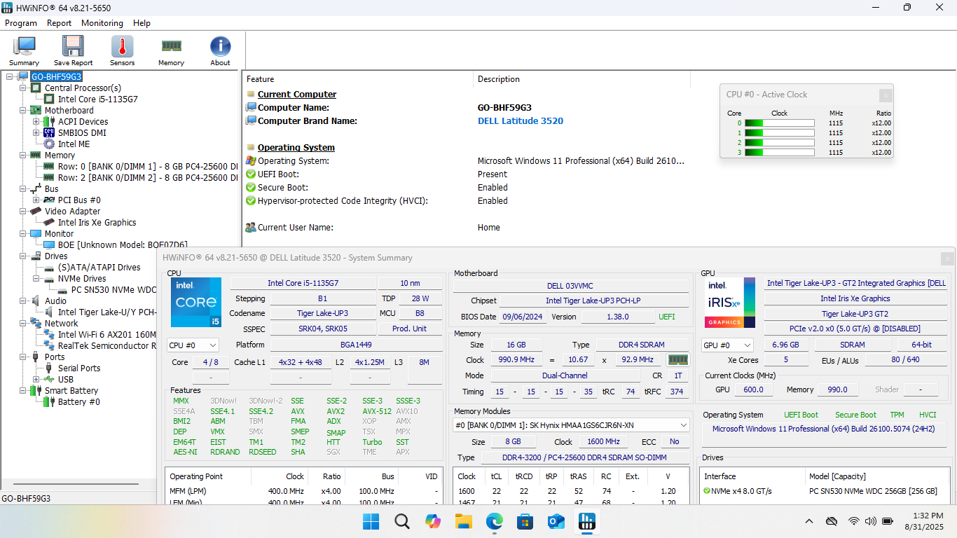Expand the ACPI Devices node
Viewport: 957px width, 538px height.
[x=36, y=122]
